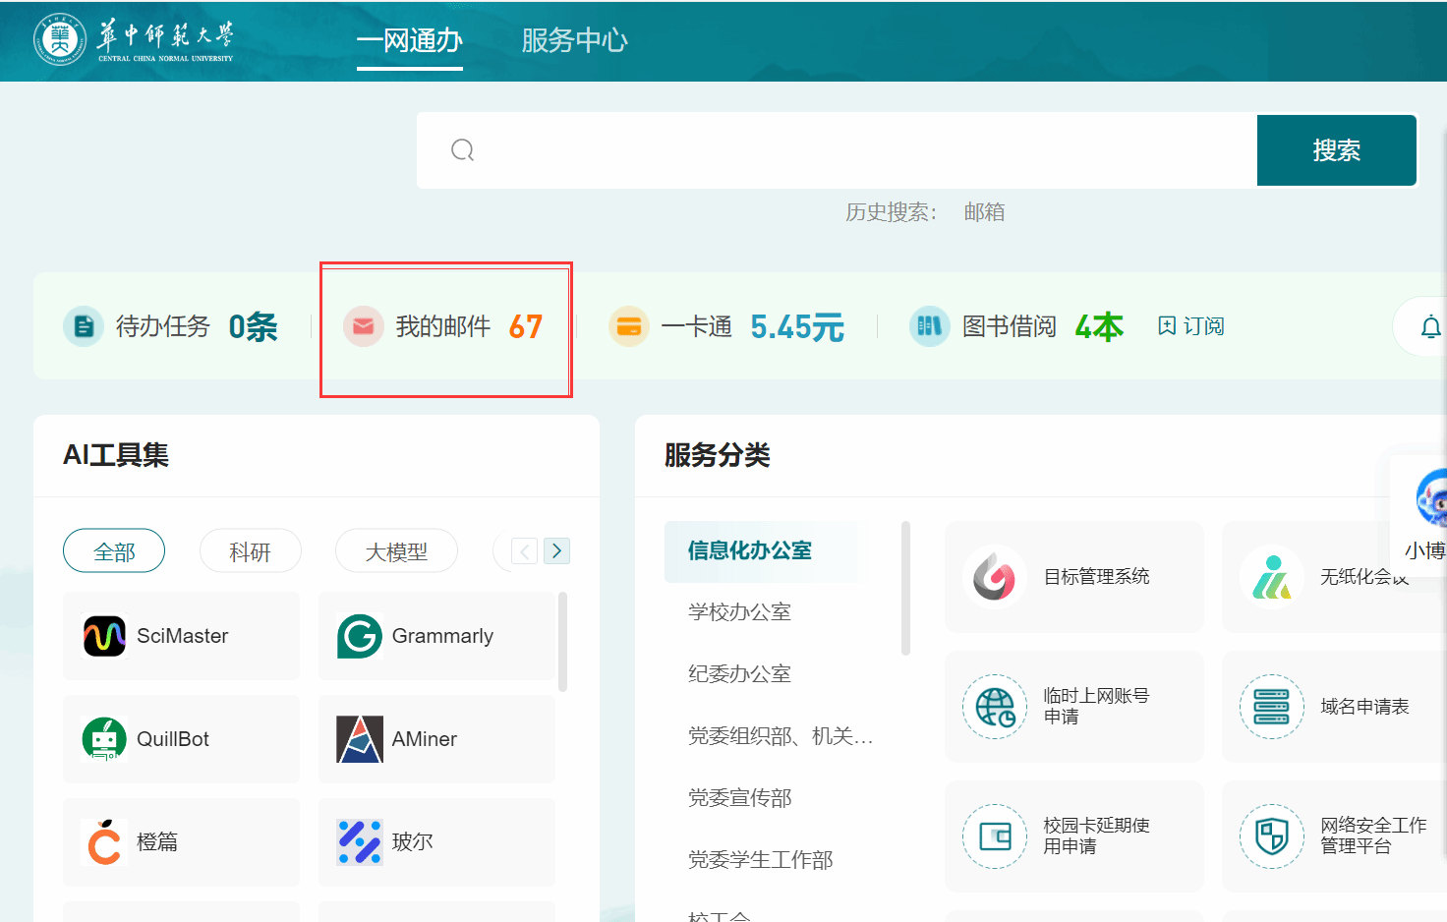Select the 大模型 filter pill

click(x=396, y=551)
